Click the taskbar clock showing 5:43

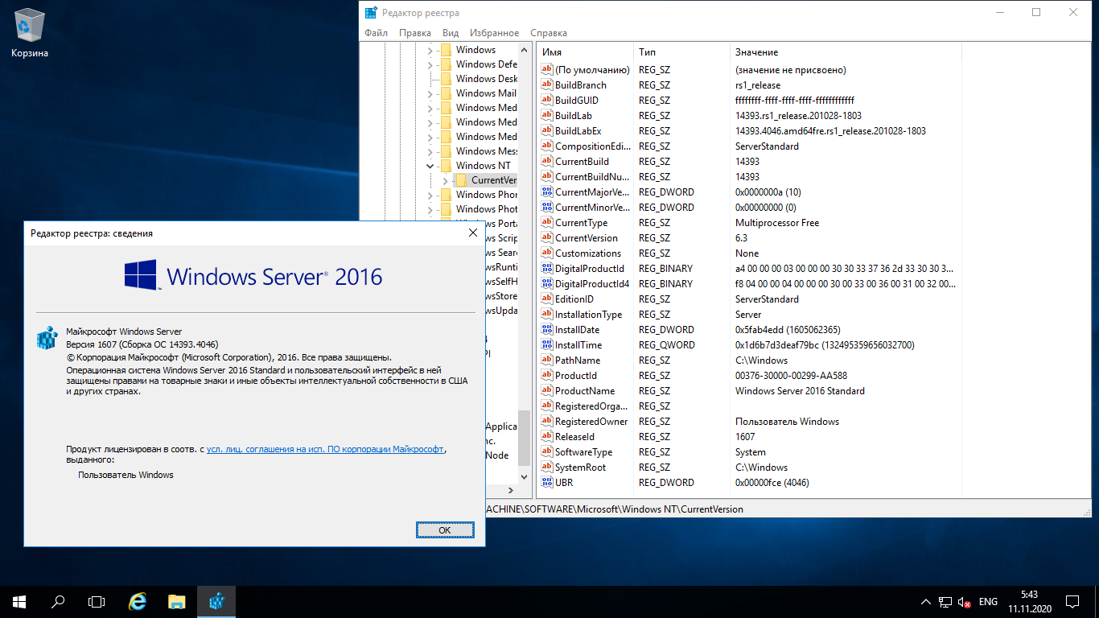tap(1028, 601)
